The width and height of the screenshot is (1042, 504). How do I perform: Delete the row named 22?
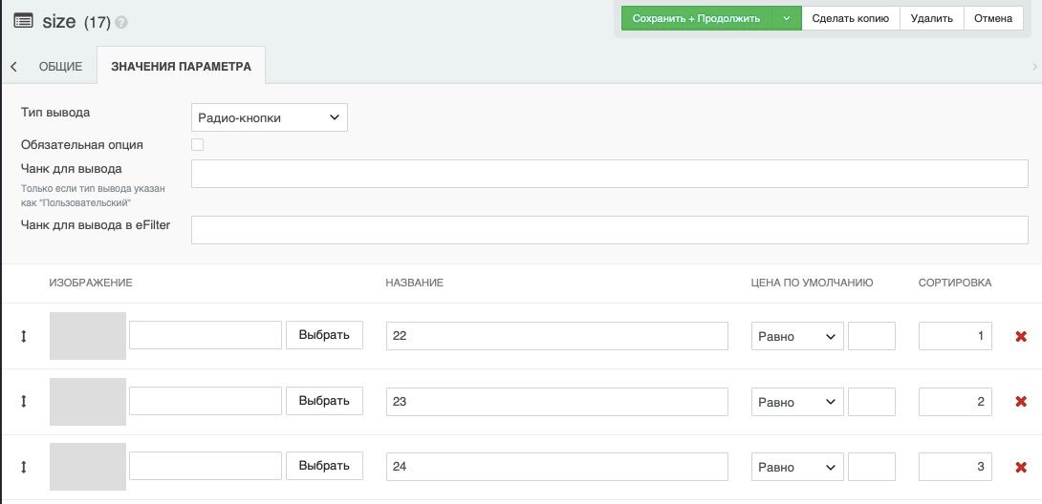(1021, 336)
